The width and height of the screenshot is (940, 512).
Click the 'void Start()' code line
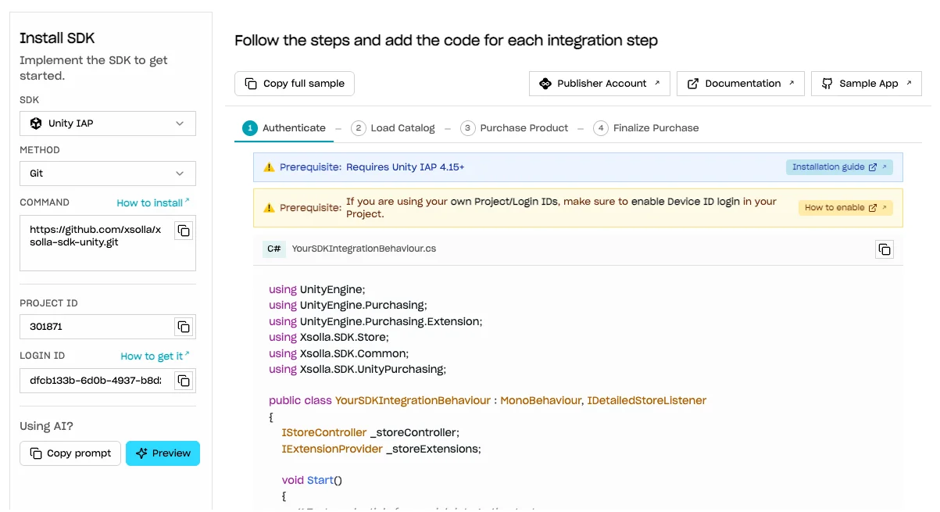point(312,480)
